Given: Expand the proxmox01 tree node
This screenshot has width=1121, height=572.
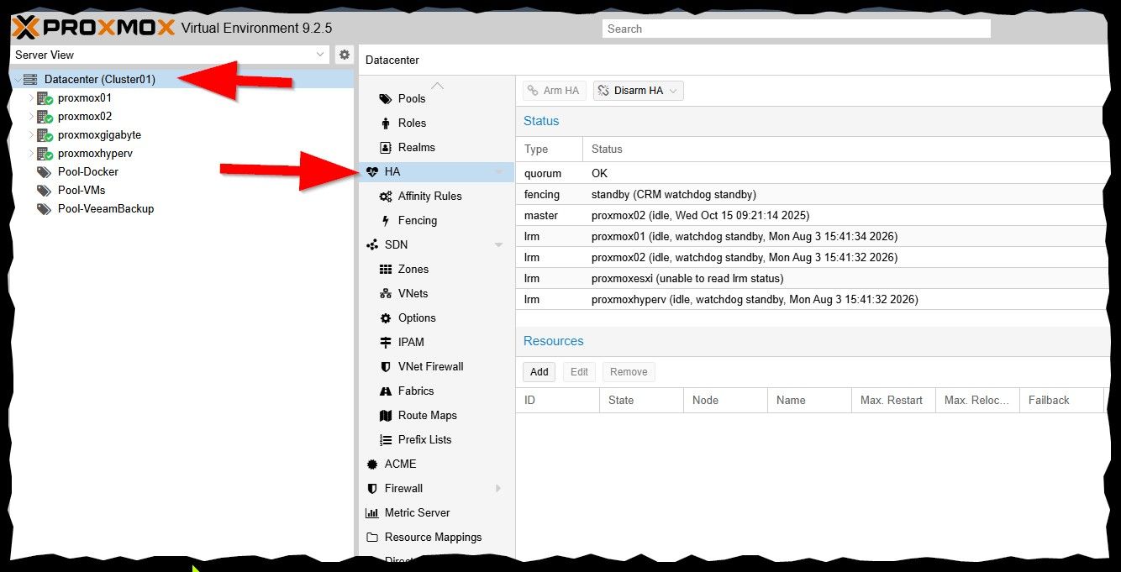Looking at the screenshot, I should (x=31, y=98).
